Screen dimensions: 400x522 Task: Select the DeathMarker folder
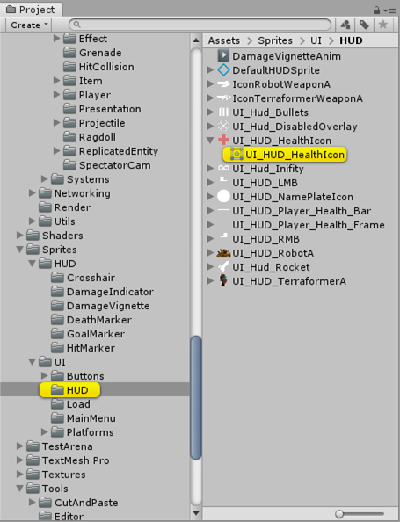coord(91,320)
